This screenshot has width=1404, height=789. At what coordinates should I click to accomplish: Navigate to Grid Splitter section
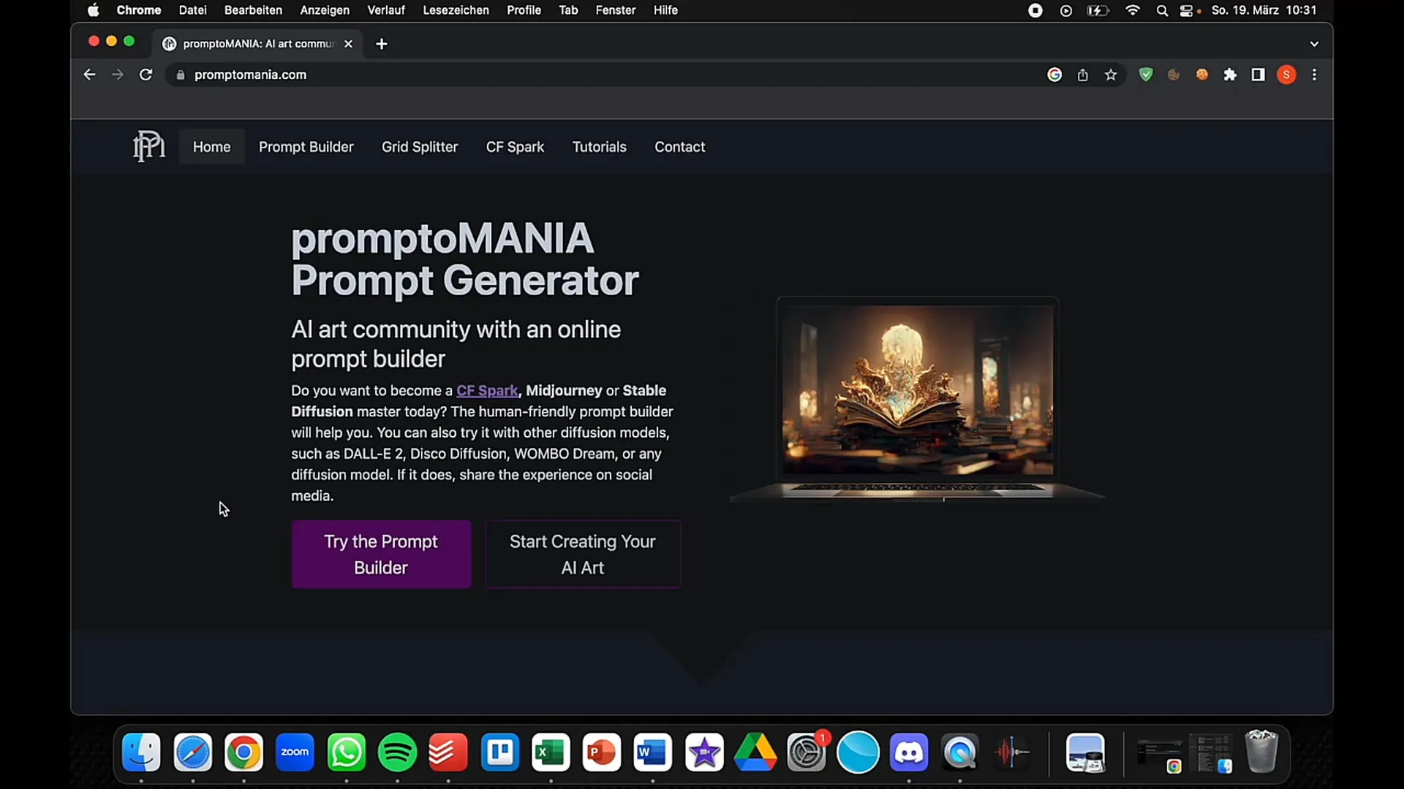(420, 146)
